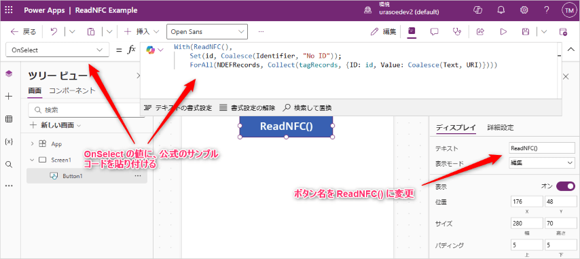580x259 pixels.
Task: Open the insert plus sidebar icon
Action: pos(10,97)
